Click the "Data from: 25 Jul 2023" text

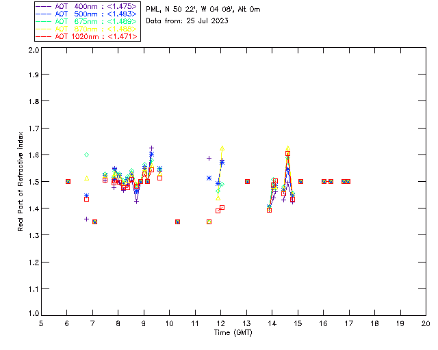point(187,21)
